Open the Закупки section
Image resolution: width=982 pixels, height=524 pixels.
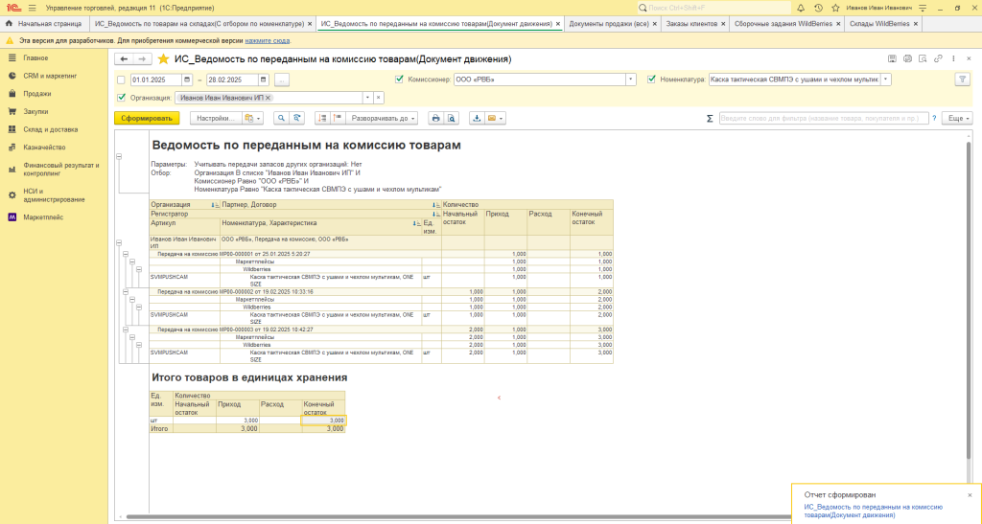(35, 111)
